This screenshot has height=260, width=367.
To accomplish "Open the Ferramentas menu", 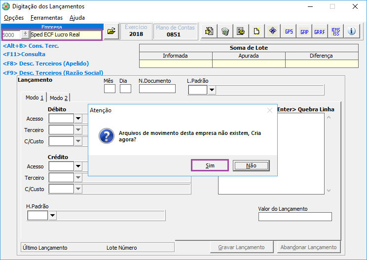I will coord(46,18).
